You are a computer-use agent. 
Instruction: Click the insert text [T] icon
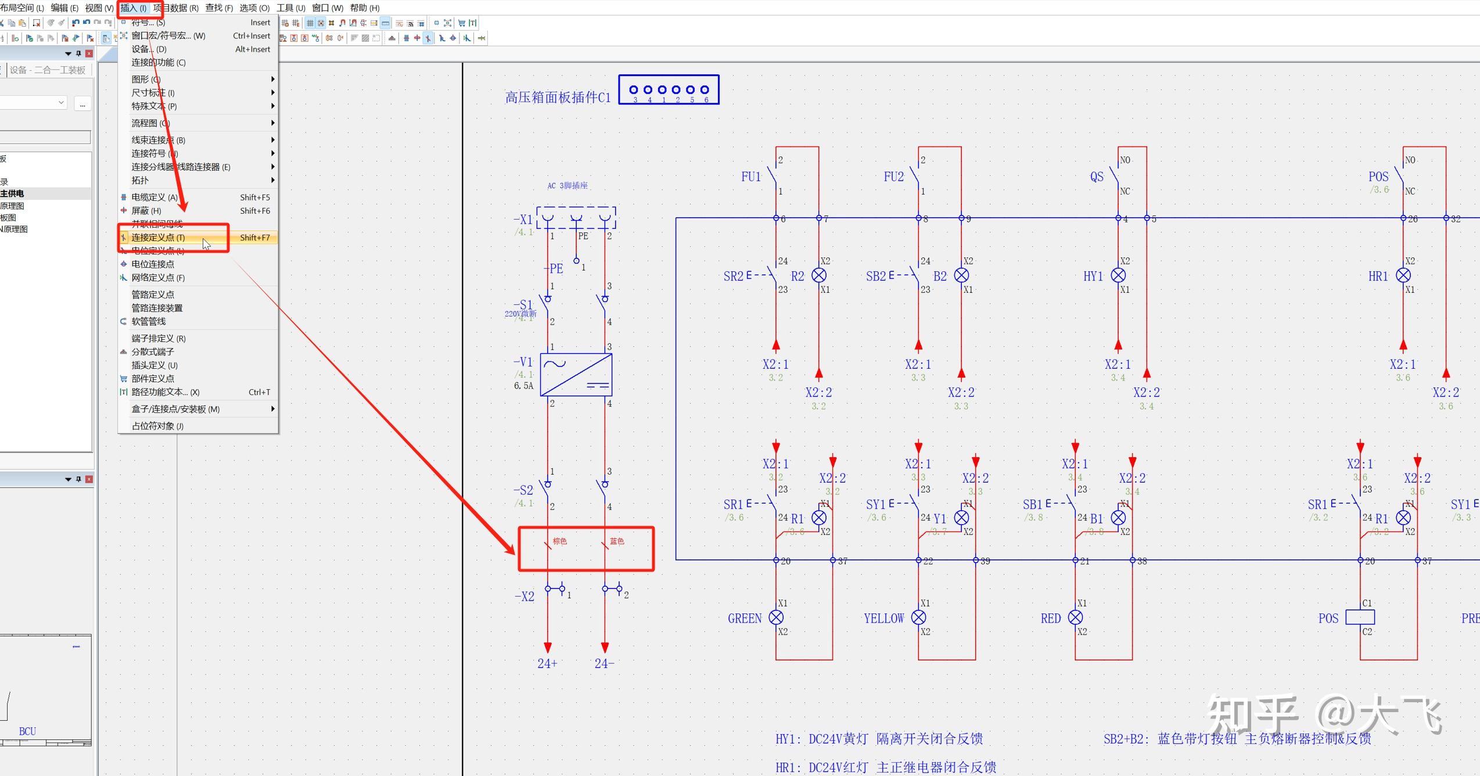[473, 23]
